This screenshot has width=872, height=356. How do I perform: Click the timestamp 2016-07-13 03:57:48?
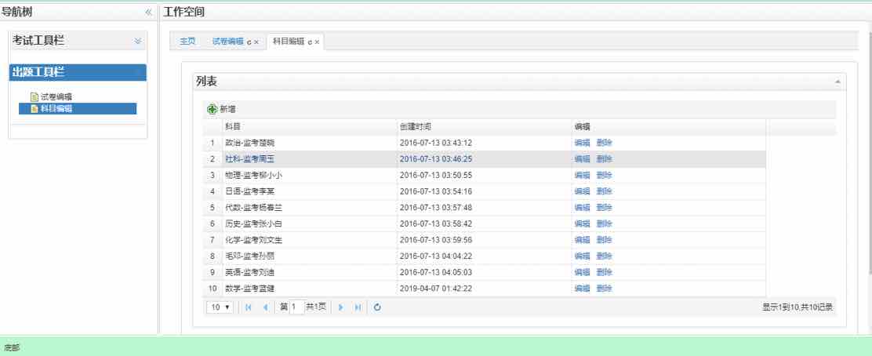pyautogui.click(x=436, y=208)
